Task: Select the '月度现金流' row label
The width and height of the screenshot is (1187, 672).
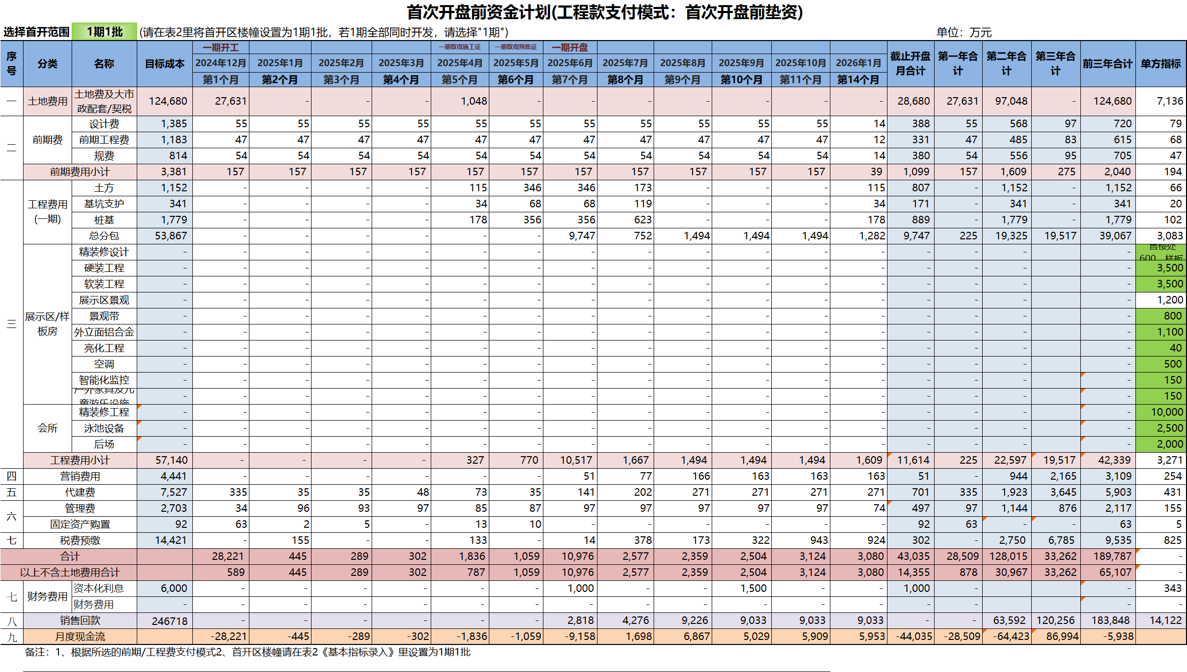Action: (80, 636)
